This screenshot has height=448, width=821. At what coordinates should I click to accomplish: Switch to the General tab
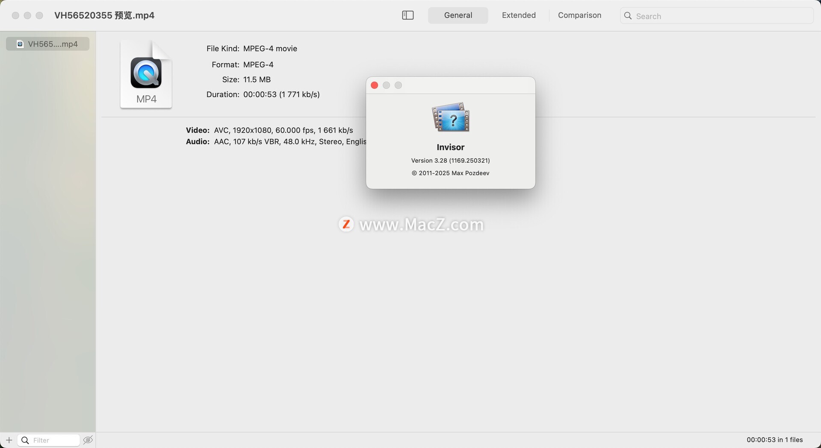click(x=458, y=15)
